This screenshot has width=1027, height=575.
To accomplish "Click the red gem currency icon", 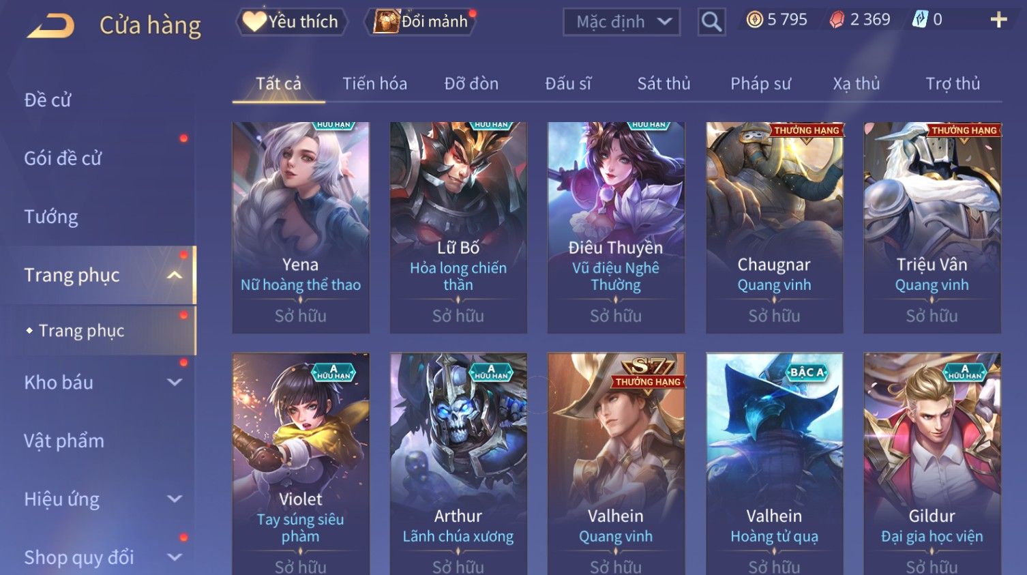I will point(837,20).
